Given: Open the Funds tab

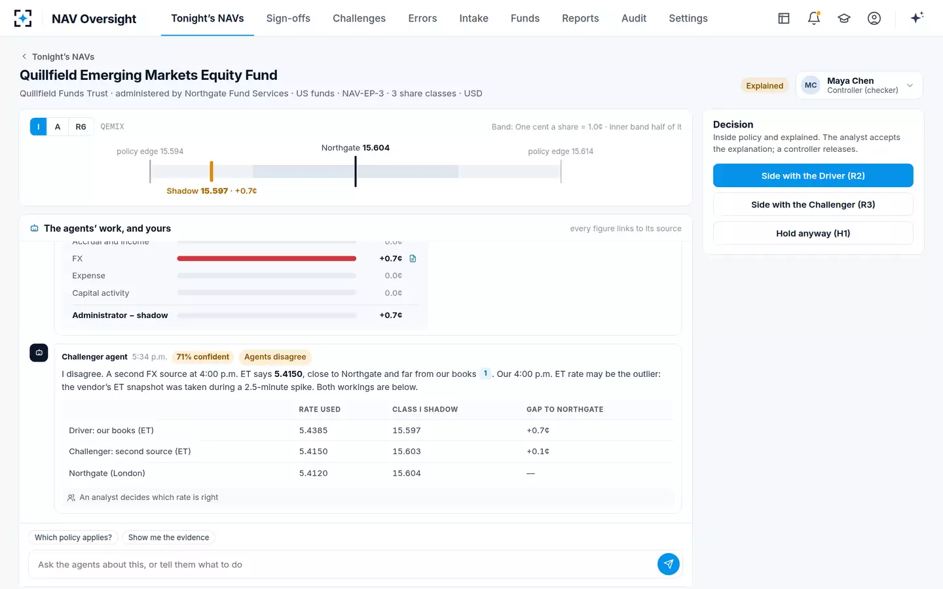Looking at the screenshot, I should point(525,18).
